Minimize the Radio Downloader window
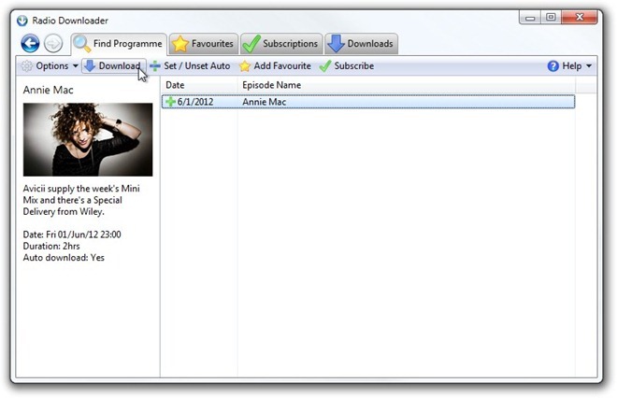Image resolution: width=617 pixels, height=398 pixels. [x=530, y=18]
